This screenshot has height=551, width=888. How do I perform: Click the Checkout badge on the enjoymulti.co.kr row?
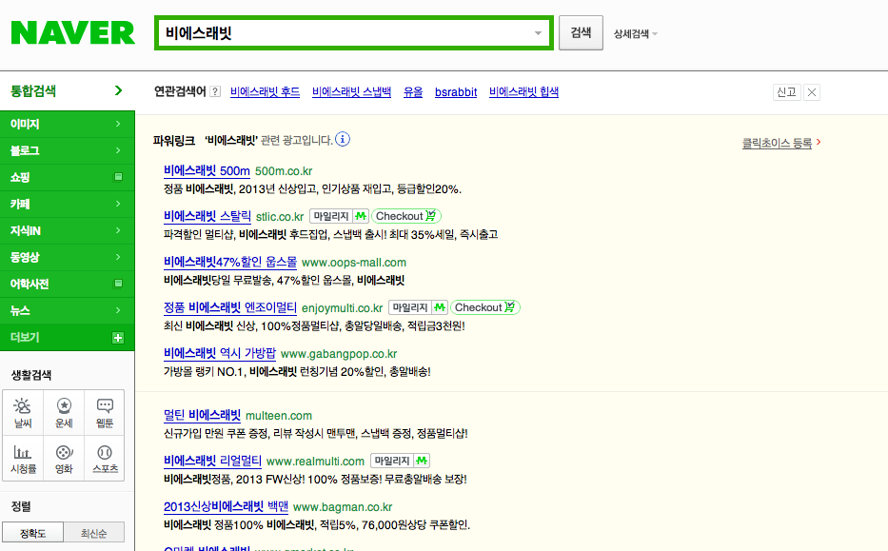485,307
